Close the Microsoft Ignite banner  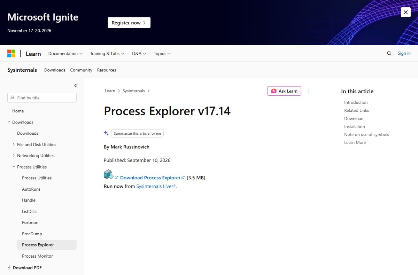[x=405, y=12]
